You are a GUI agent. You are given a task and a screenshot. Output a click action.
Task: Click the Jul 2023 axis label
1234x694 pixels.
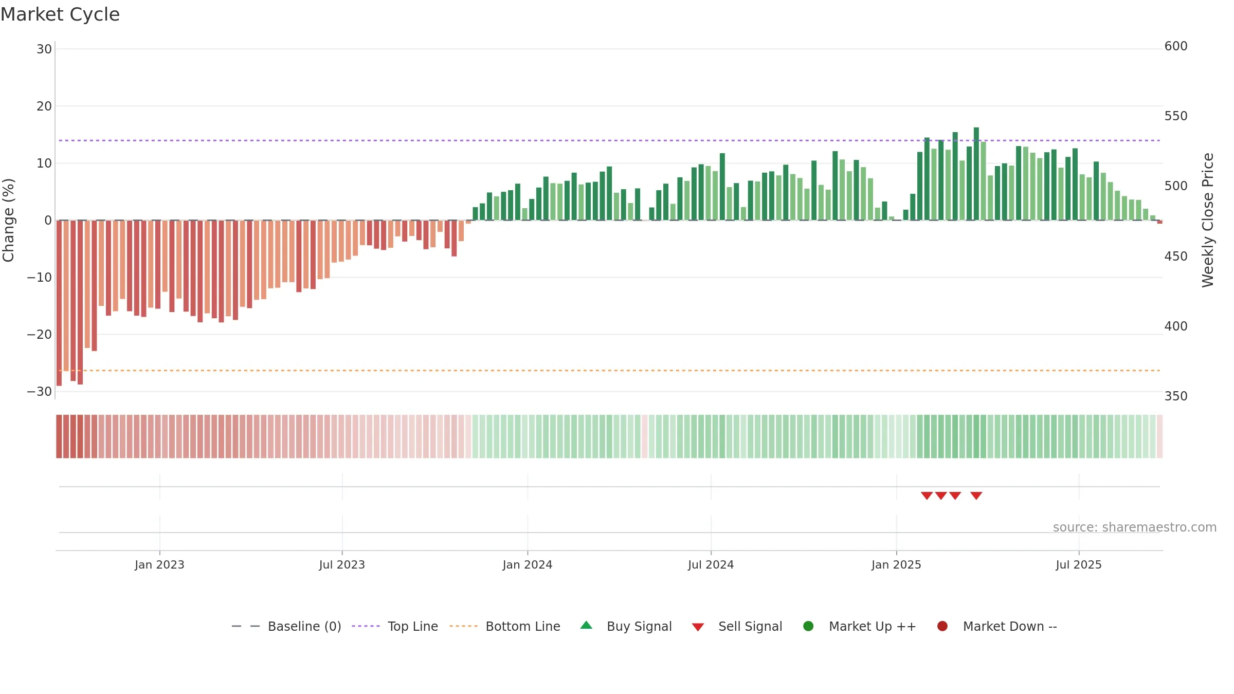[342, 565]
